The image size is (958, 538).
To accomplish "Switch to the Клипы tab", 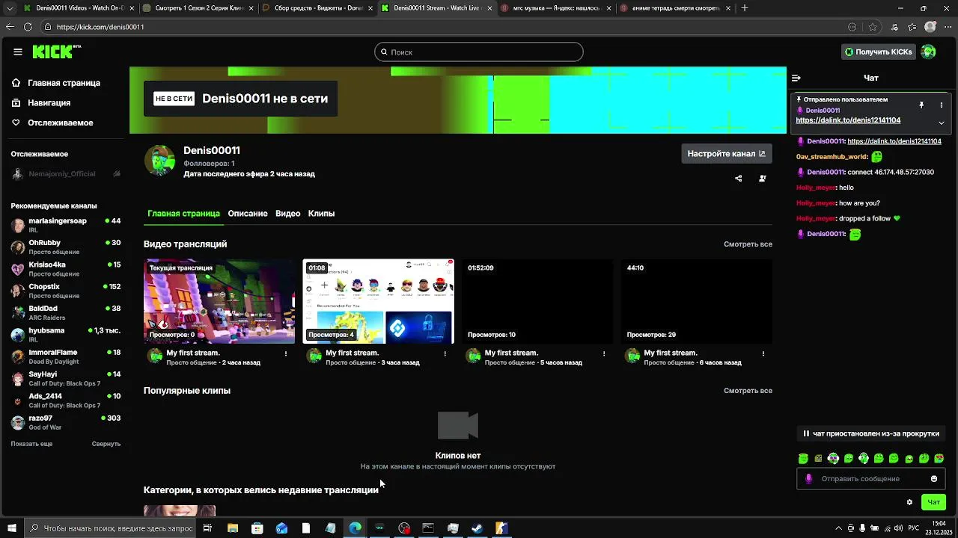I will tap(321, 214).
